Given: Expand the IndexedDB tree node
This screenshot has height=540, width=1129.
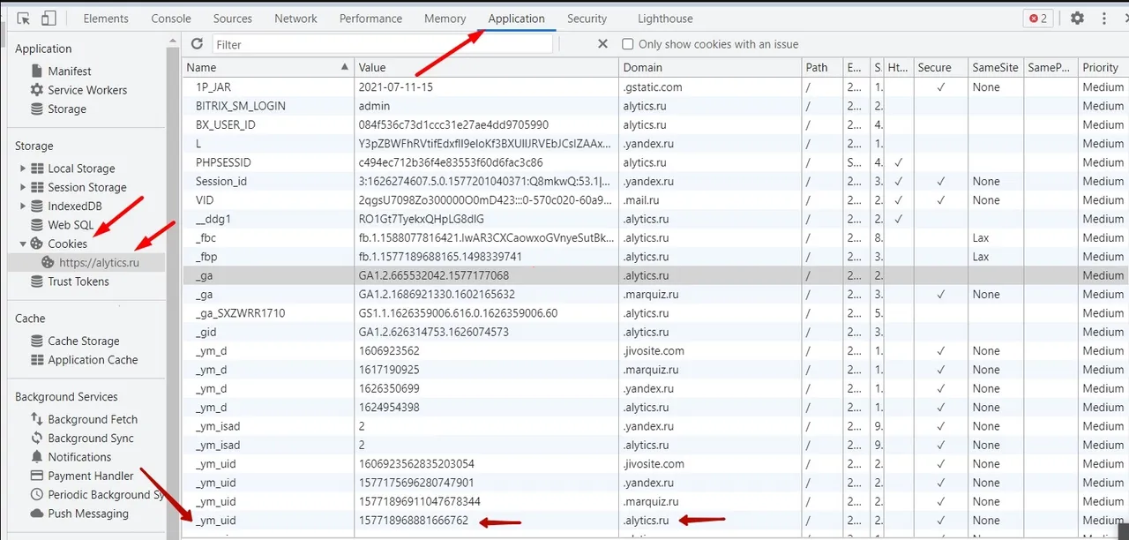Looking at the screenshot, I should coord(23,206).
